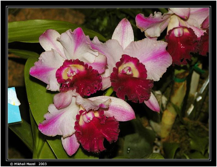The height and width of the screenshot is (167, 217).
Task: Click the 2003 year in caption
Action: [x=42, y=164]
